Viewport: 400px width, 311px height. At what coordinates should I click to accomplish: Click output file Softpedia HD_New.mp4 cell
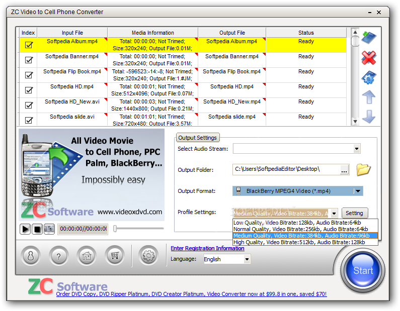232,105
